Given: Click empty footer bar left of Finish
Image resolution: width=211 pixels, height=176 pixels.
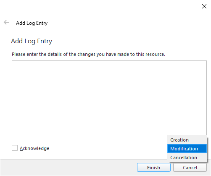Looking at the screenshot, I should tap(69, 168).
